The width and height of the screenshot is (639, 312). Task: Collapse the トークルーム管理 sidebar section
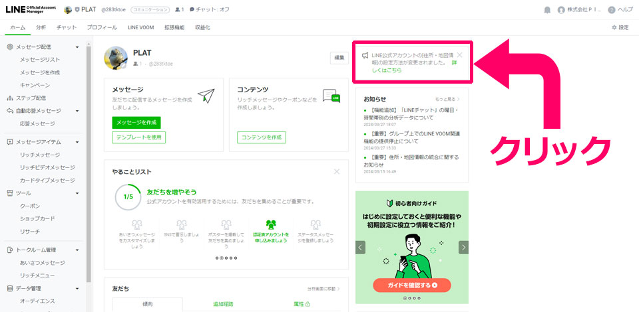[x=77, y=250]
